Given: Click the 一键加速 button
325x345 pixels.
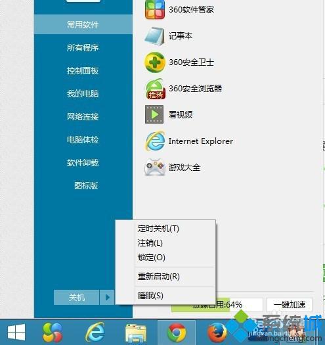Looking at the screenshot, I should [290, 305].
